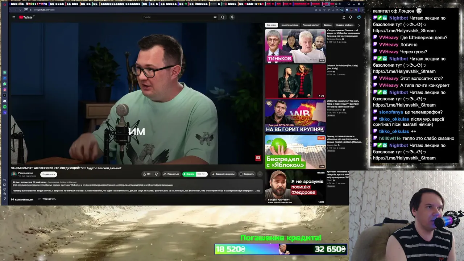
Task: Click the slonofanya username in chat
Action: 391,112
